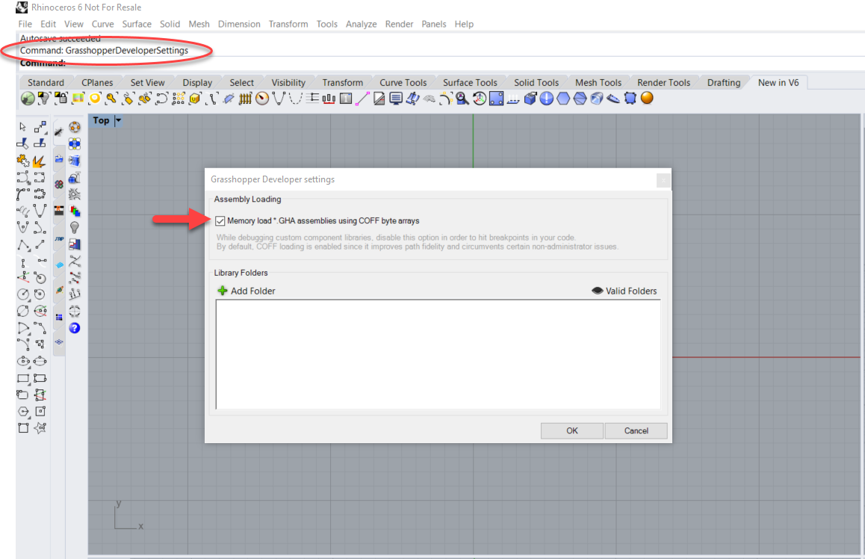Switch to the Curve Tools toolbar tab
This screenshot has height=559, width=865.
pyautogui.click(x=403, y=83)
